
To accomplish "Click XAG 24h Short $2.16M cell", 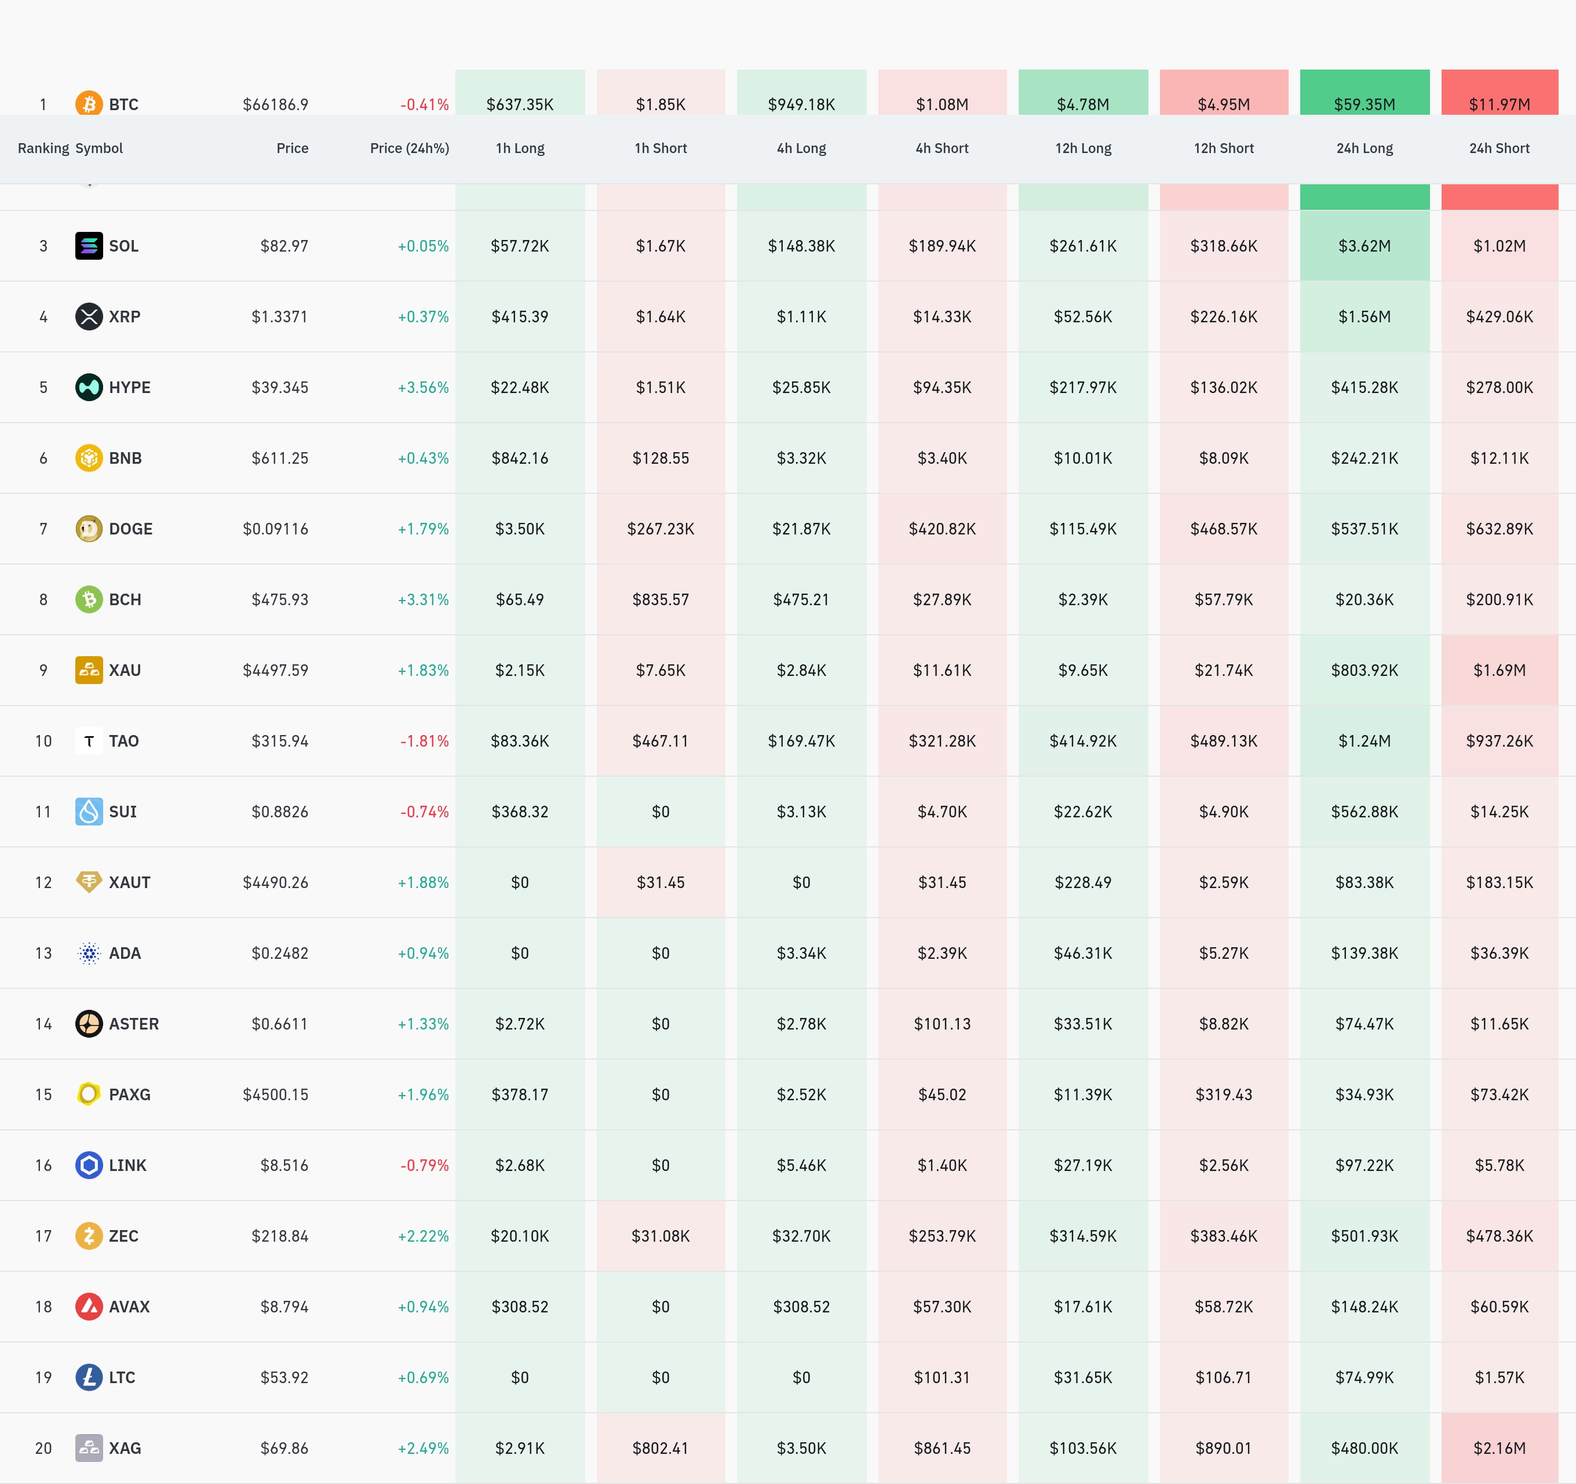I will pyautogui.click(x=1499, y=1447).
